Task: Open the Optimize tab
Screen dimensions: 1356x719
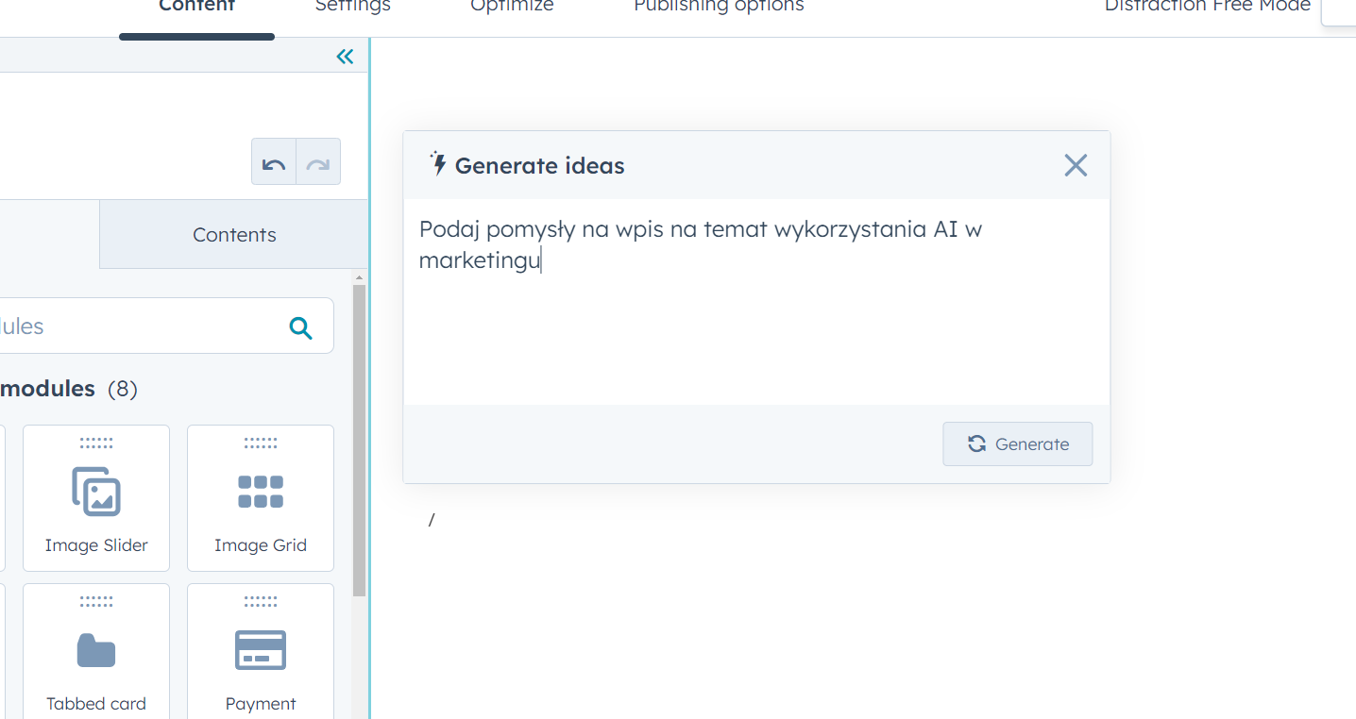Action: pos(512,8)
